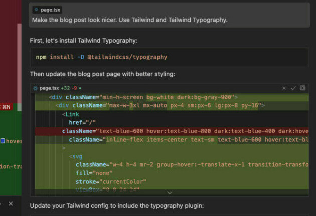This screenshot has width=316, height=216.
Task: Click the -9 removed lines count
Action: click(74, 88)
